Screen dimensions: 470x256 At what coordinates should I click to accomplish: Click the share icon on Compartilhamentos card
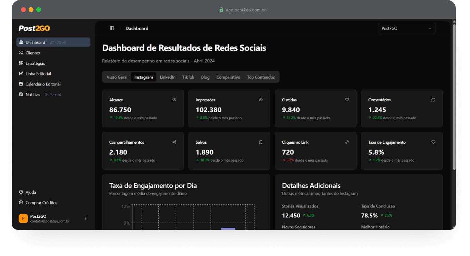[x=174, y=142]
